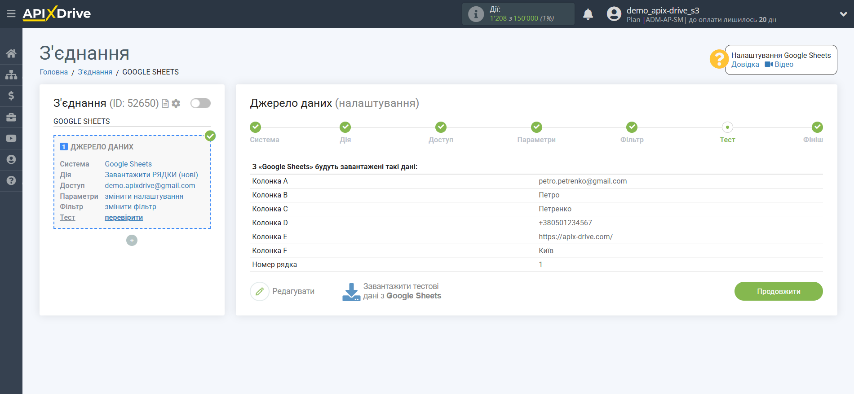The height and width of the screenshot is (394, 854).
Task: Open the help question sidebar icon
Action: [x=11, y=180]
